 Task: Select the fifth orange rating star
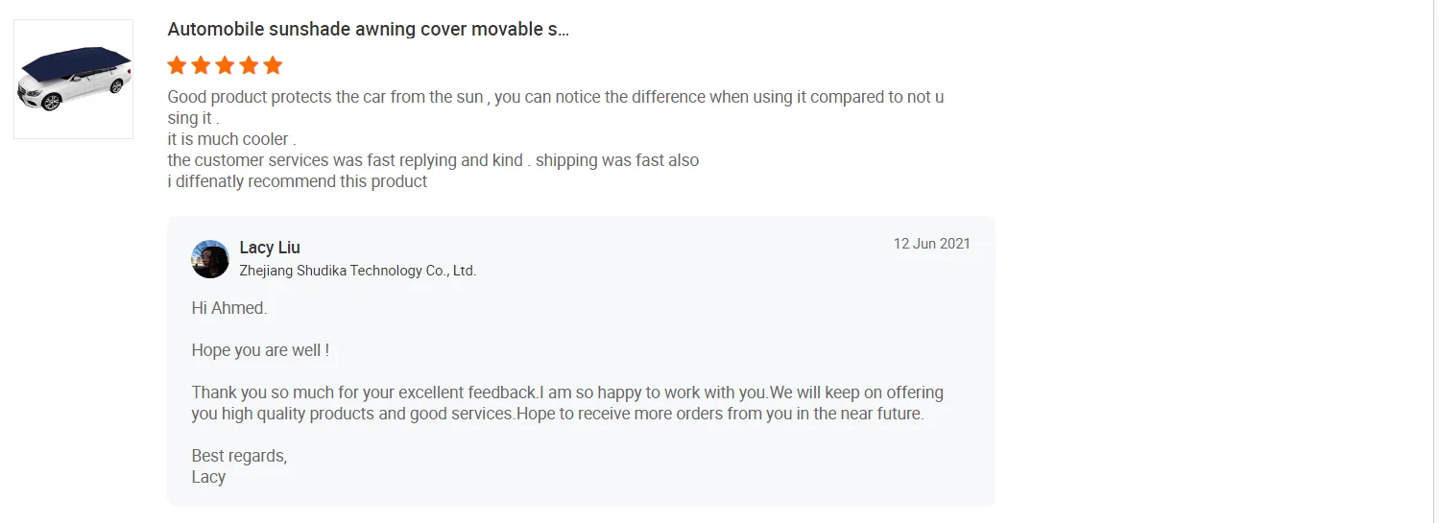click(x=273, y=65)
